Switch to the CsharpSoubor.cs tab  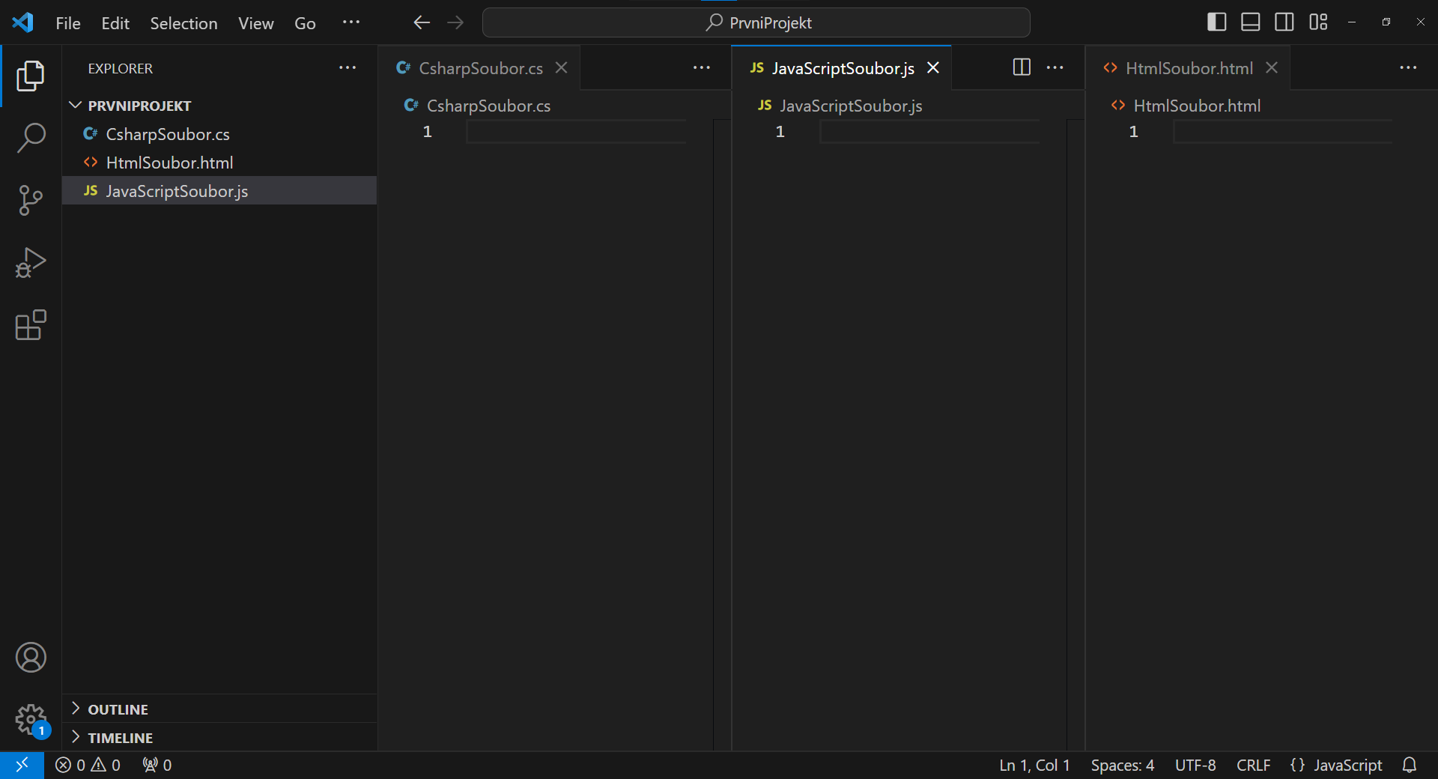(x=479, y=67)
